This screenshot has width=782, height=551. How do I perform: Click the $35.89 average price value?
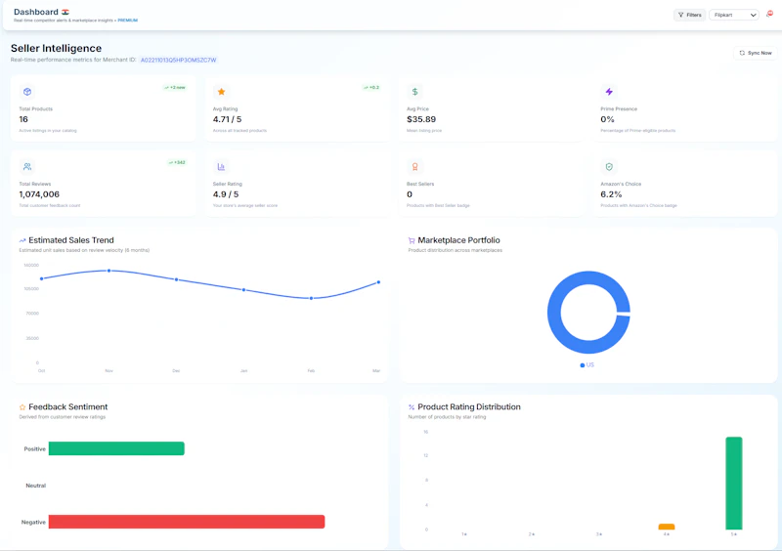pyautogui.click(x=421, y=119)
